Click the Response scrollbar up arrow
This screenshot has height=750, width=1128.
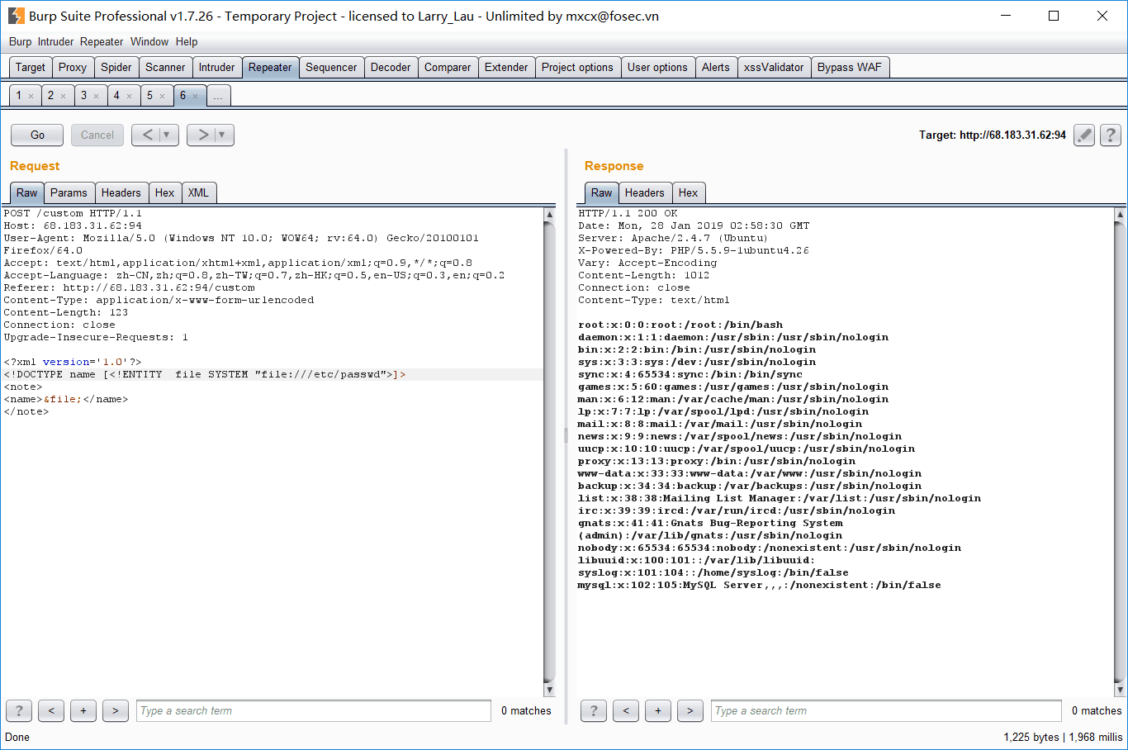[x=1120, y=215]
